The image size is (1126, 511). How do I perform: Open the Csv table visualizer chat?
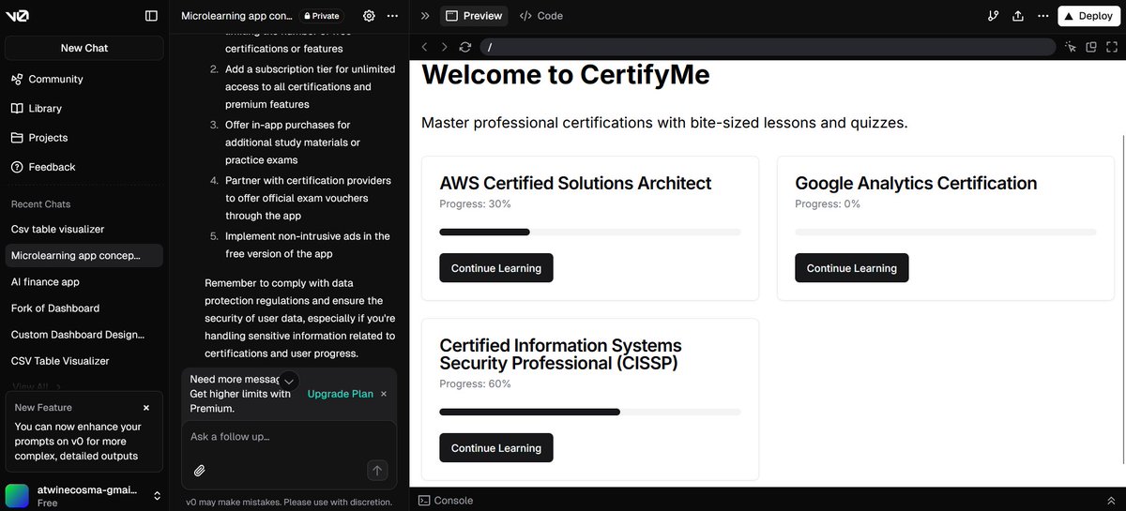pos(57,230)
